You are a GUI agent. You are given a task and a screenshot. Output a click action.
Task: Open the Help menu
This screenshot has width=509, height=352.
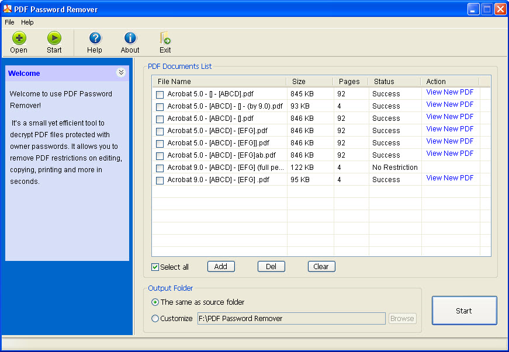pos(27,22)
